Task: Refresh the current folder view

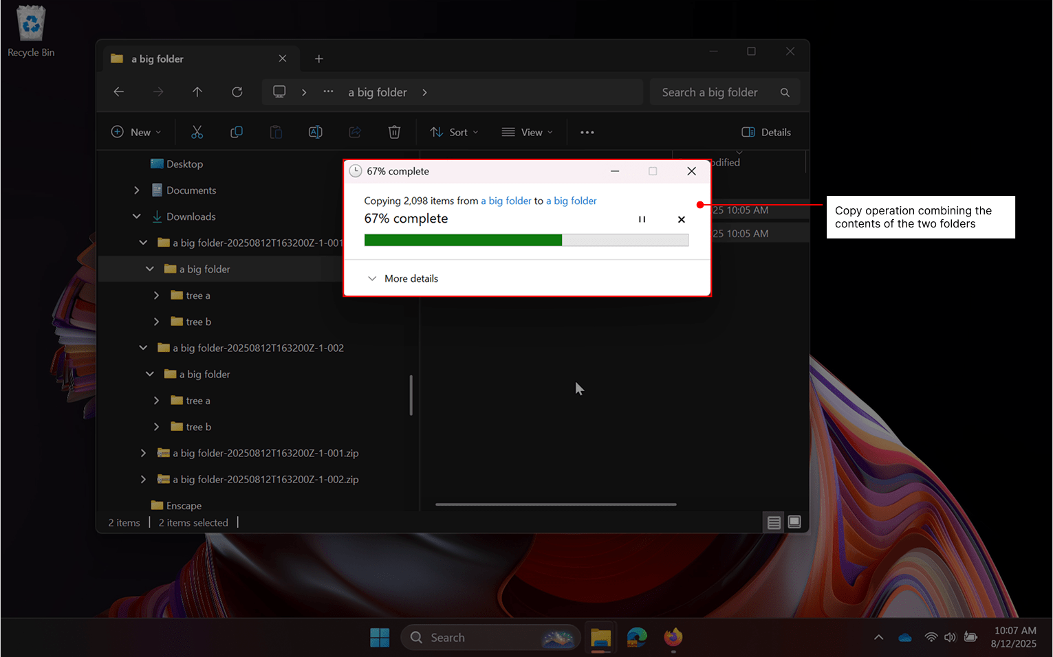Action: (237, 91)
